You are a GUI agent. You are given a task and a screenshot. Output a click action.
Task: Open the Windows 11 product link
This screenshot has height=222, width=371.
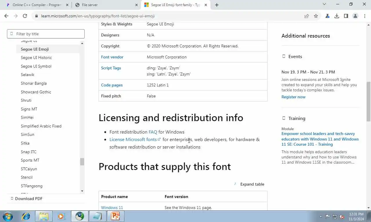112,208
